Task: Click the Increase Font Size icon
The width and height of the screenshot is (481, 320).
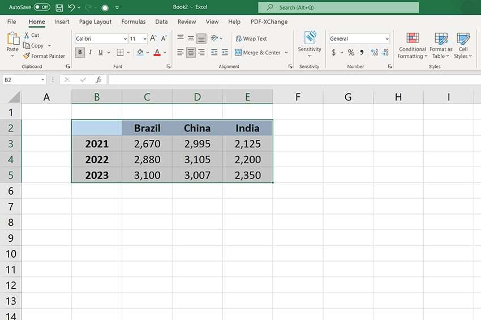Action: 153,39
